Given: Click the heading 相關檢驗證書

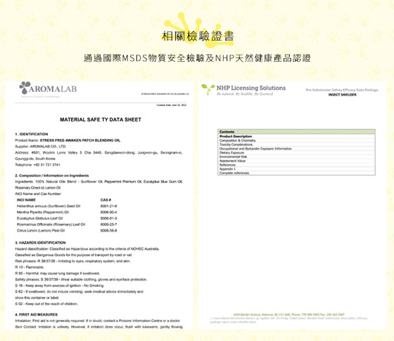Looking at the screenshot, I should tap(198, 36).
